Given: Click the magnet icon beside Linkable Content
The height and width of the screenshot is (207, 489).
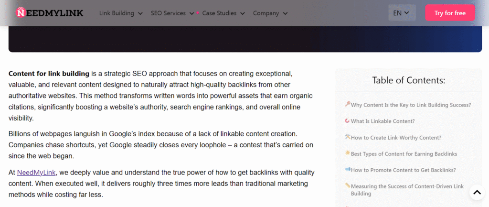Looking at the screenshot, I should click(347, 121).
